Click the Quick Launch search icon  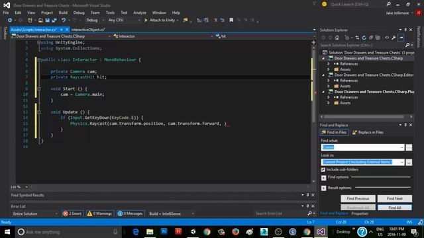tap(388, 4)
